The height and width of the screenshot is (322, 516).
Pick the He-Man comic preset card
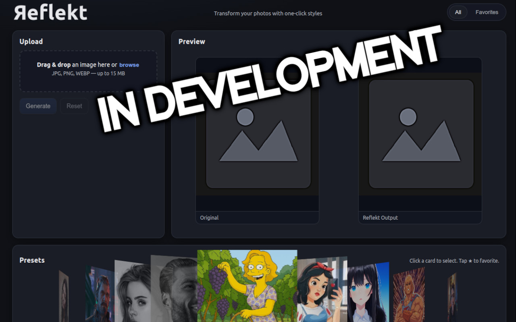coord(408,296)
